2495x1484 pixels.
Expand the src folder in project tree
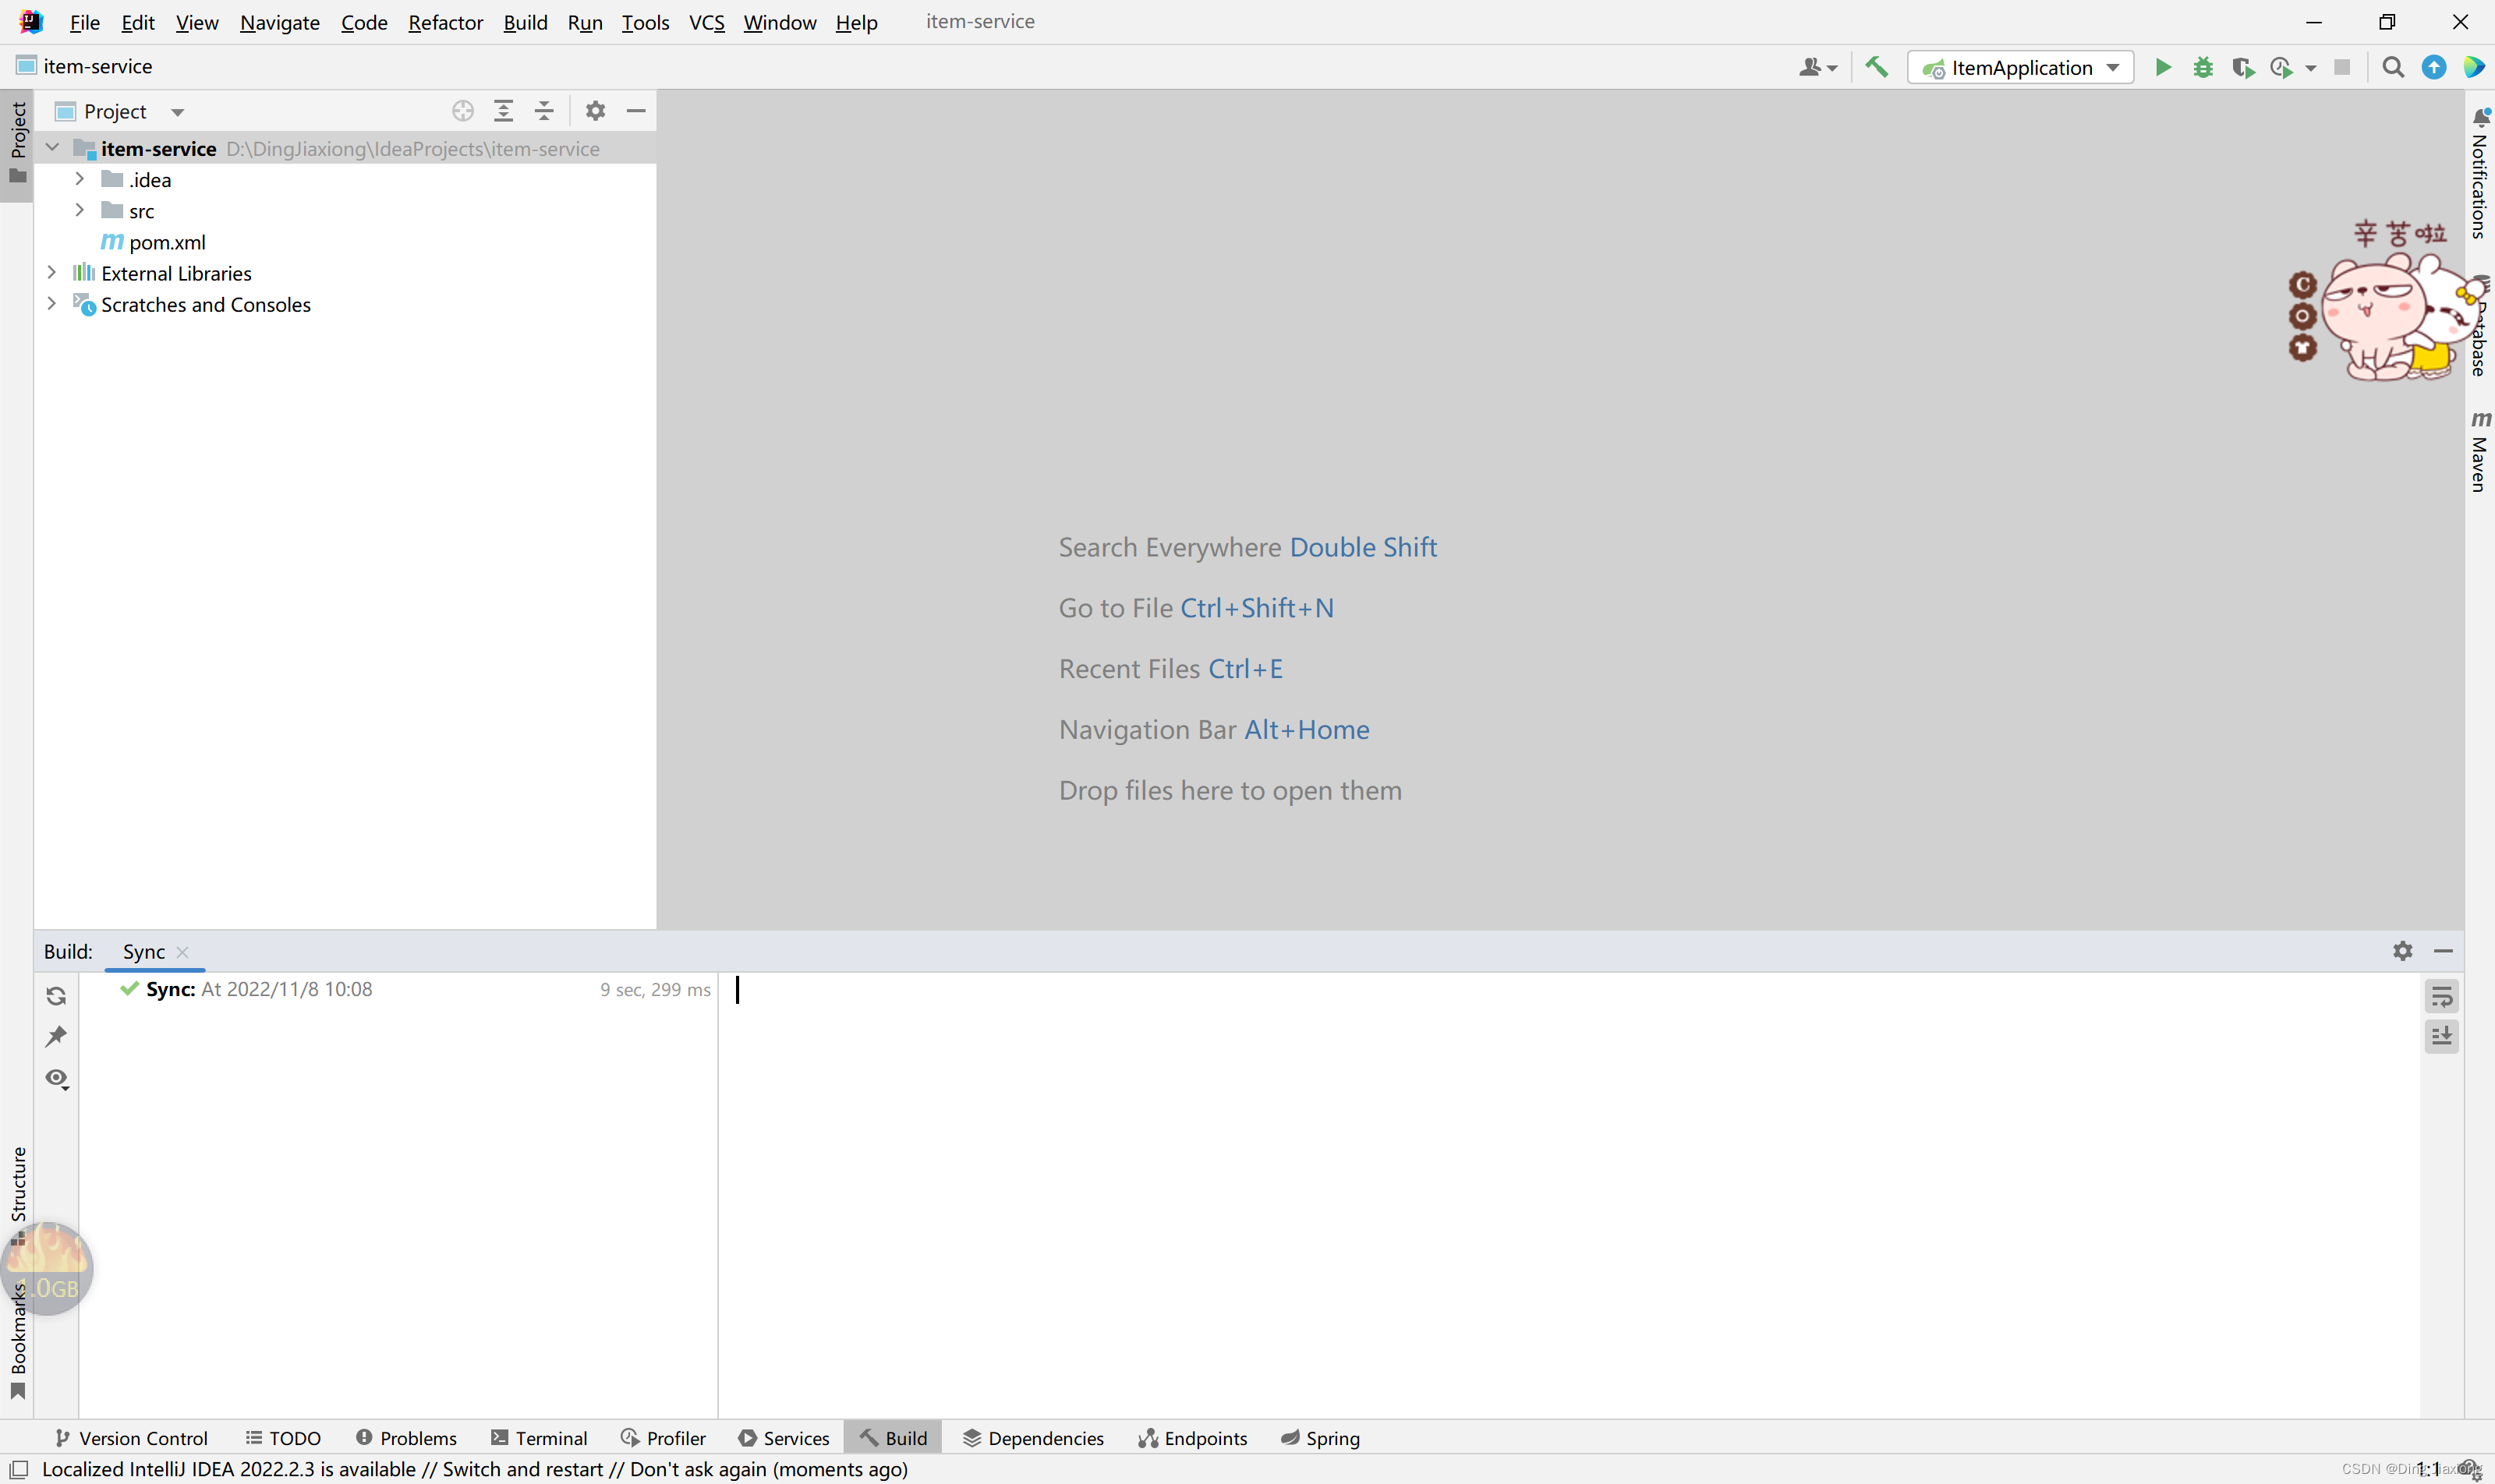78,210
